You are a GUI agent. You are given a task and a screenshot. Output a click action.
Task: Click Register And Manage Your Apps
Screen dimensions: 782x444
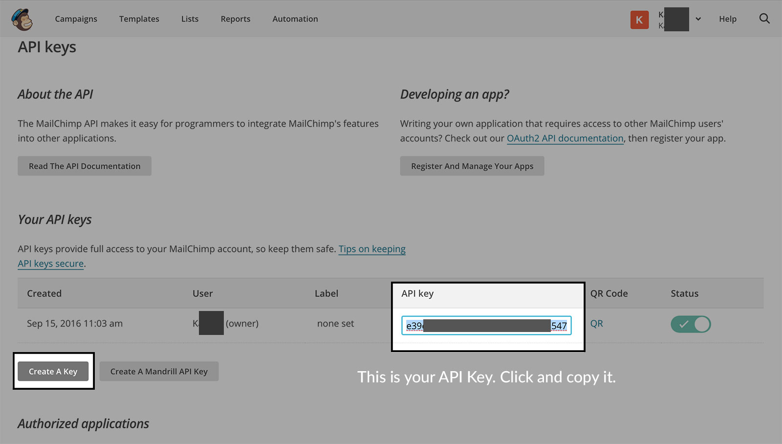472,166
